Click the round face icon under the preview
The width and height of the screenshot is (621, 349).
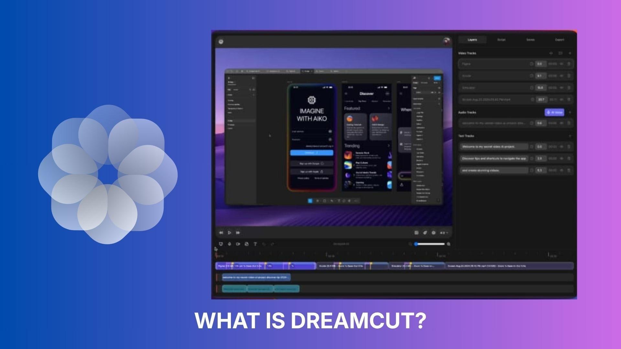434,233
